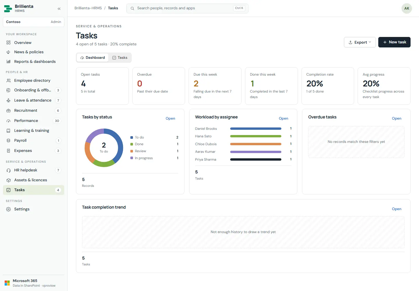This screenshot has width=419, height=291.
Task: Click the Priya Sharma workload bar
Action: [x=256, y=159]
